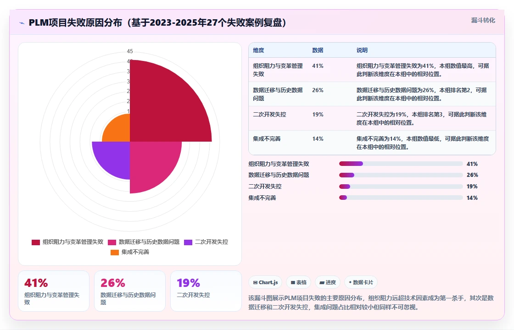The image size is (514, 330).
Task: Click the 维度 column header
Action: point(258,50)
